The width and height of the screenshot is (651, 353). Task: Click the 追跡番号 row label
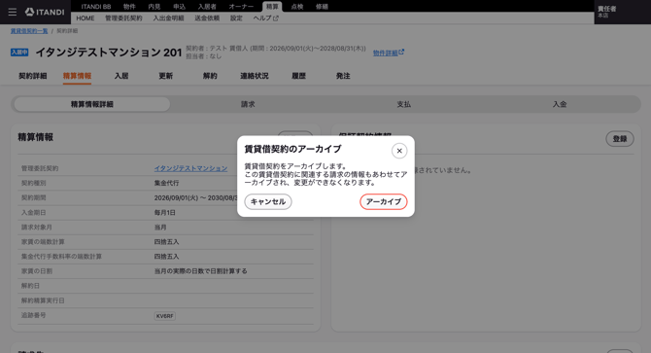pyautogui.click(x=34, y=315)
